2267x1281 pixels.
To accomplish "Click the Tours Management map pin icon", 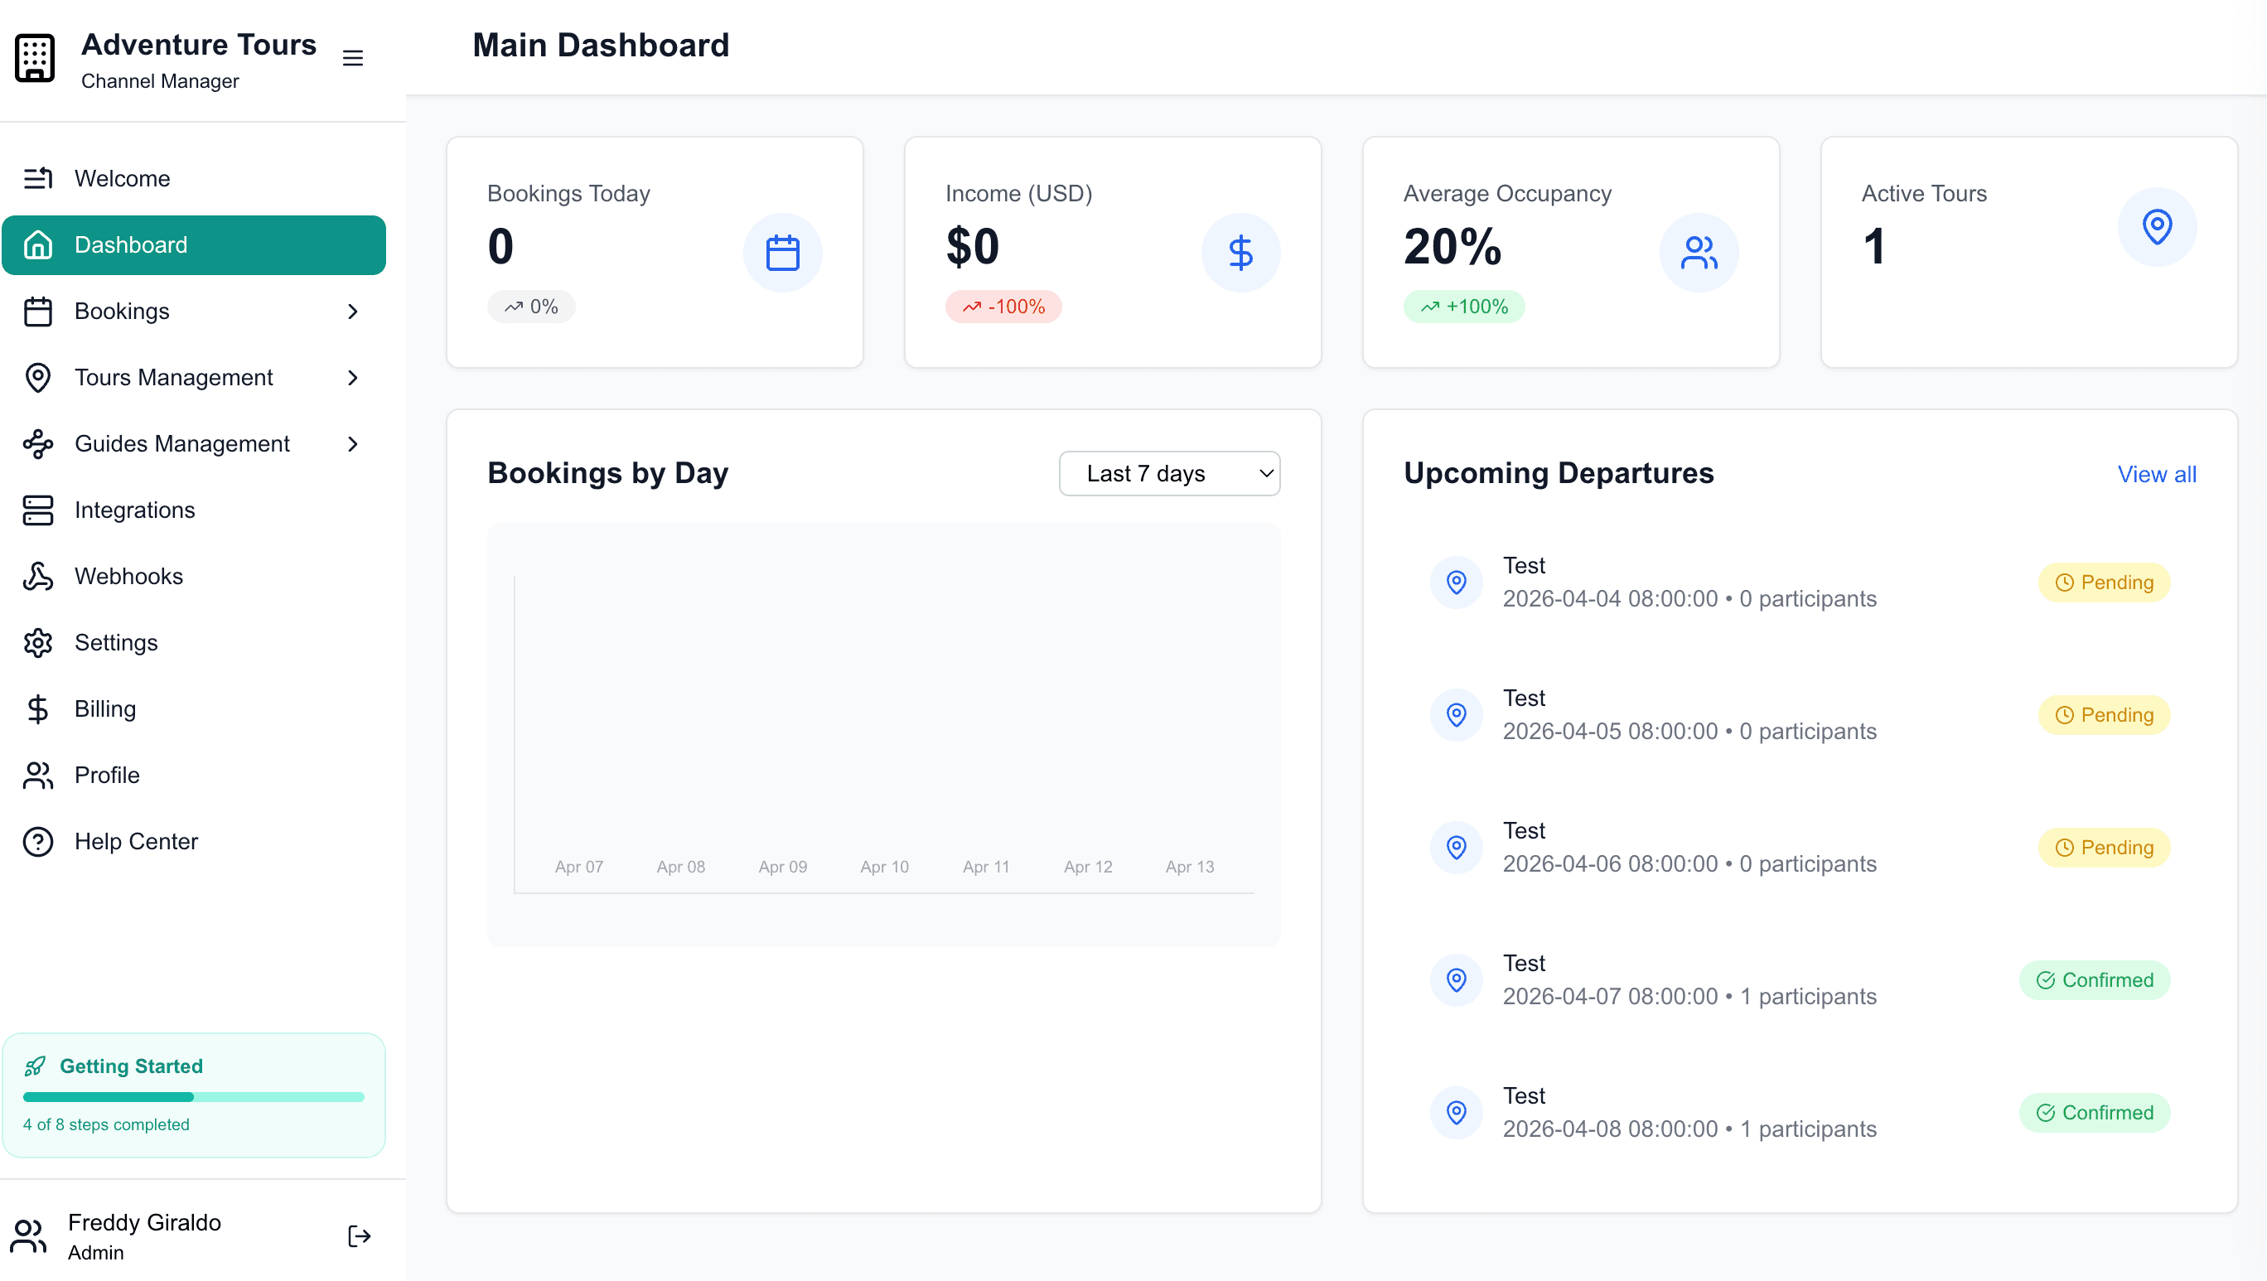I will tap(38, 378).
